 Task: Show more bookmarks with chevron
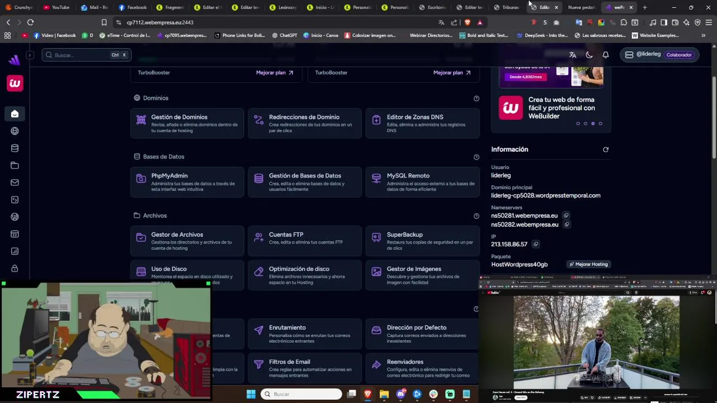point(704,35)
